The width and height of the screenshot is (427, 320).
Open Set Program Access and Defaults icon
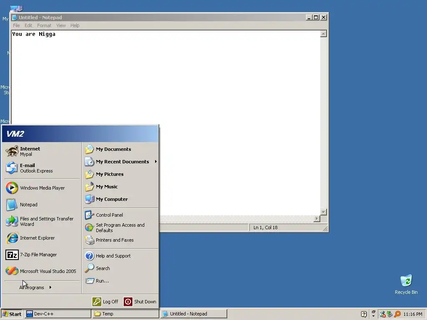(89, 227)
